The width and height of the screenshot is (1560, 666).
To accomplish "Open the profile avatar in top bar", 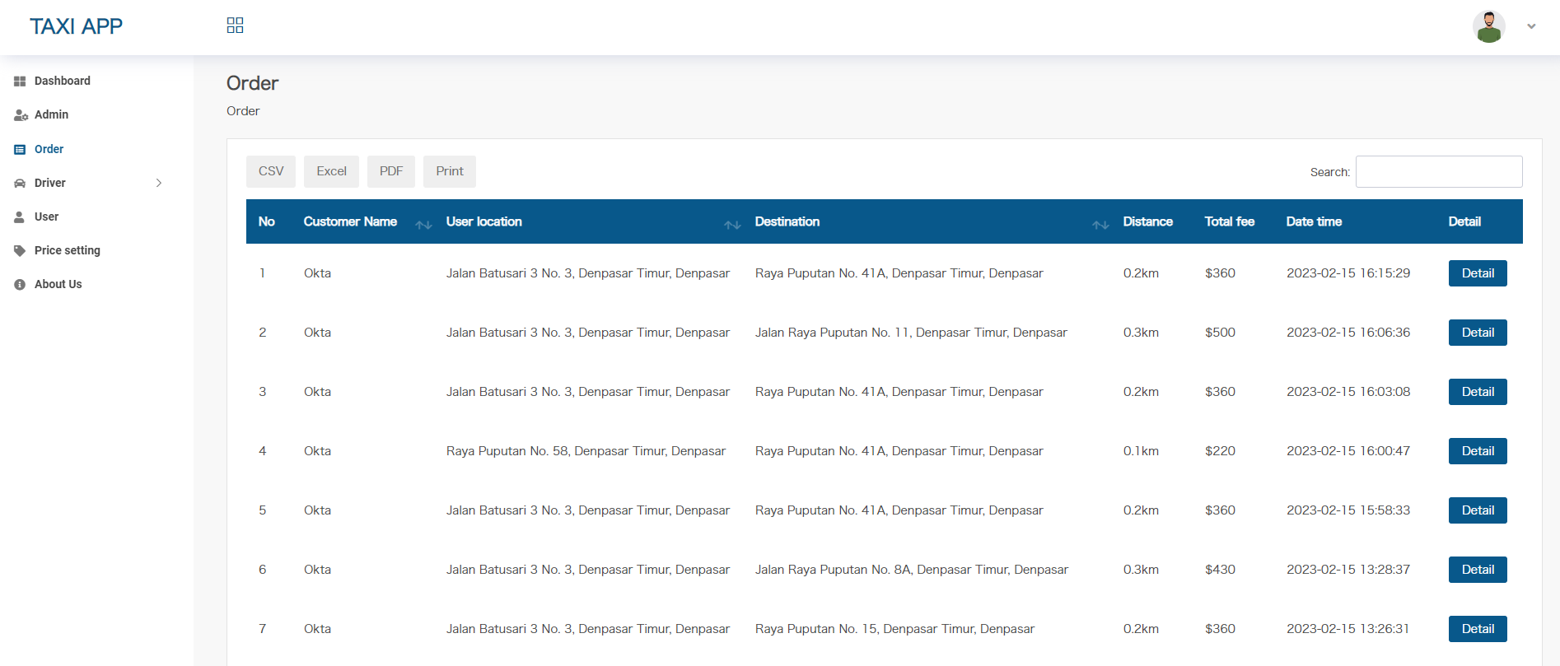I will [1489, 26].
